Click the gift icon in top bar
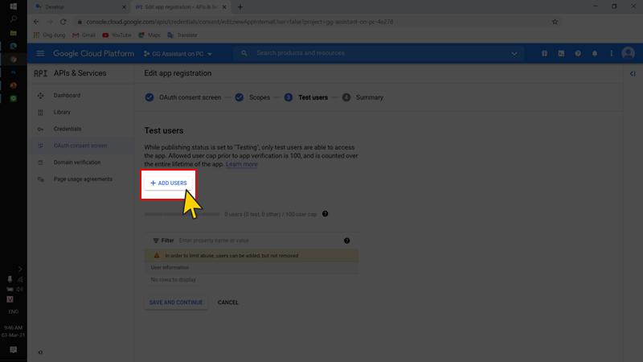Image resolution: width=643 pixels, height=362 pixels. (544, 54)
